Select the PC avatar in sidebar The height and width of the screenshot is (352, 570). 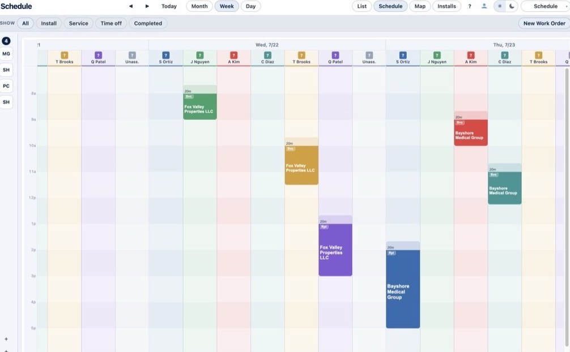tap(6, 86)
